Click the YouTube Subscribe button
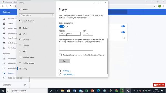The image size is (166, 93). (159, 85)
